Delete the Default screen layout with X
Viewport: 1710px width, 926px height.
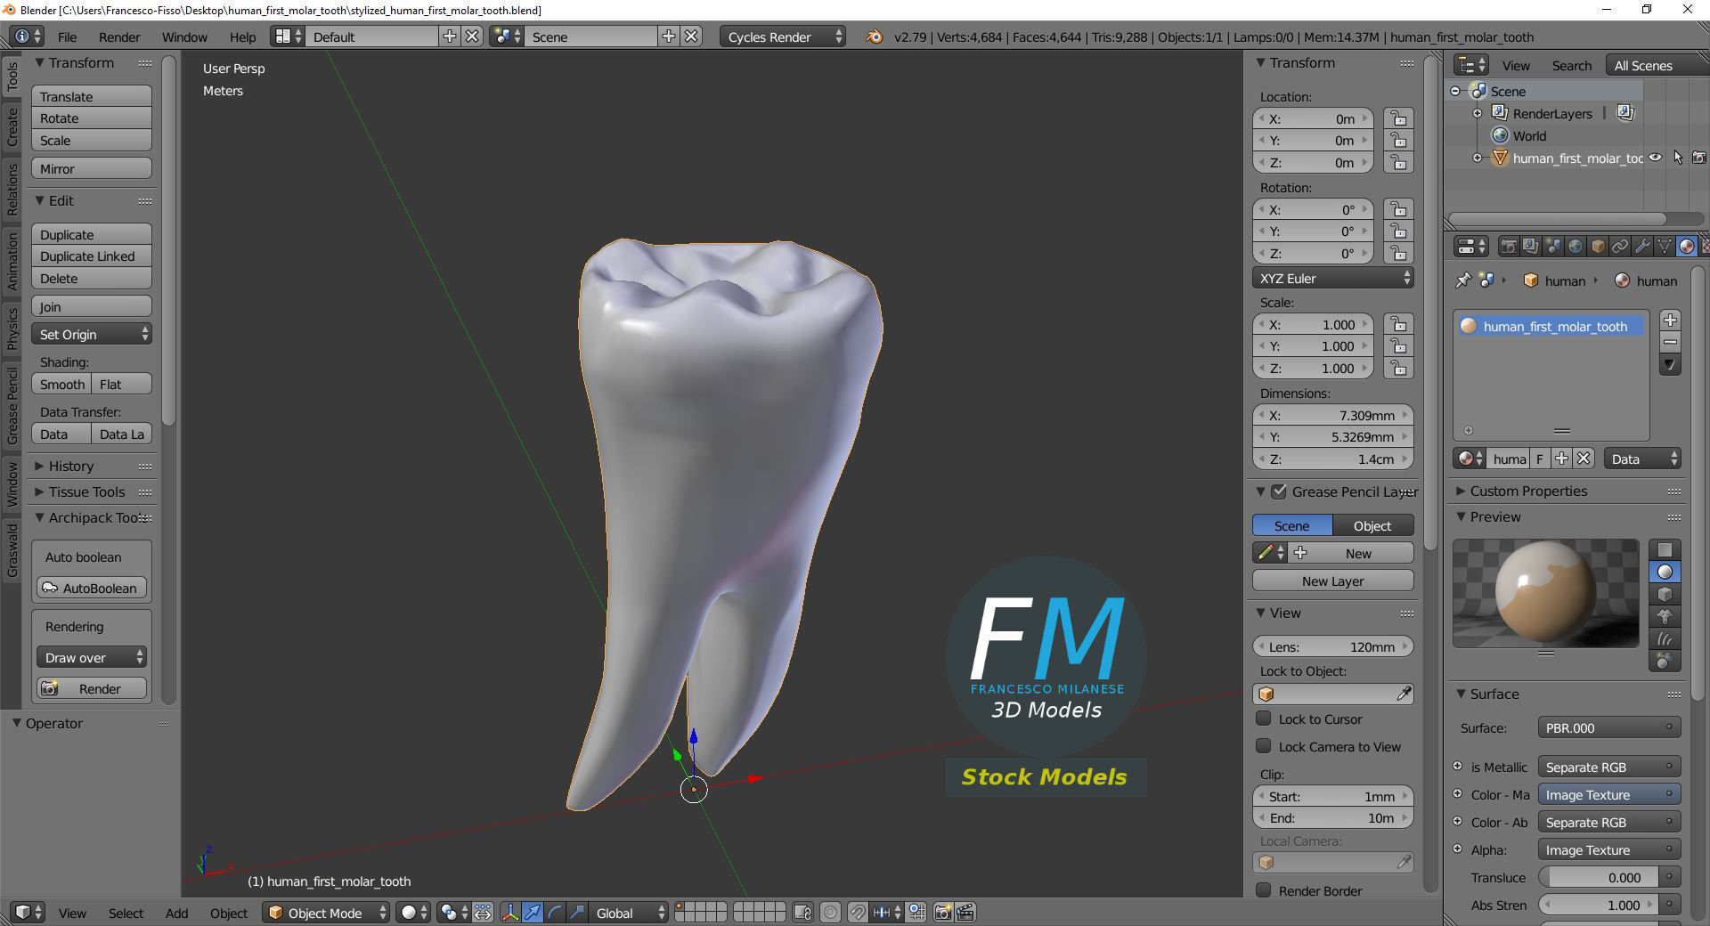472,37
